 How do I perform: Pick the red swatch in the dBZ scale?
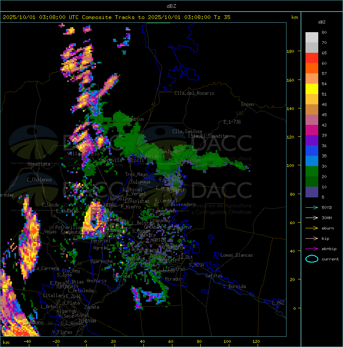pyautogui.click(x=312, y=58)
